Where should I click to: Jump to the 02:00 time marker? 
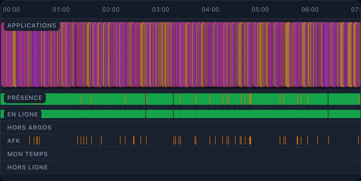click(x=111, y=10)
